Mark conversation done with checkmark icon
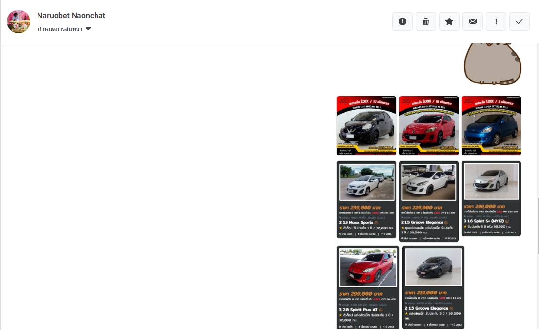539x330 pixels. tap(520, 21)
